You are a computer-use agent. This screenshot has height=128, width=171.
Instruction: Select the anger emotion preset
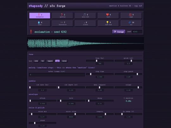tap(131, 15)
